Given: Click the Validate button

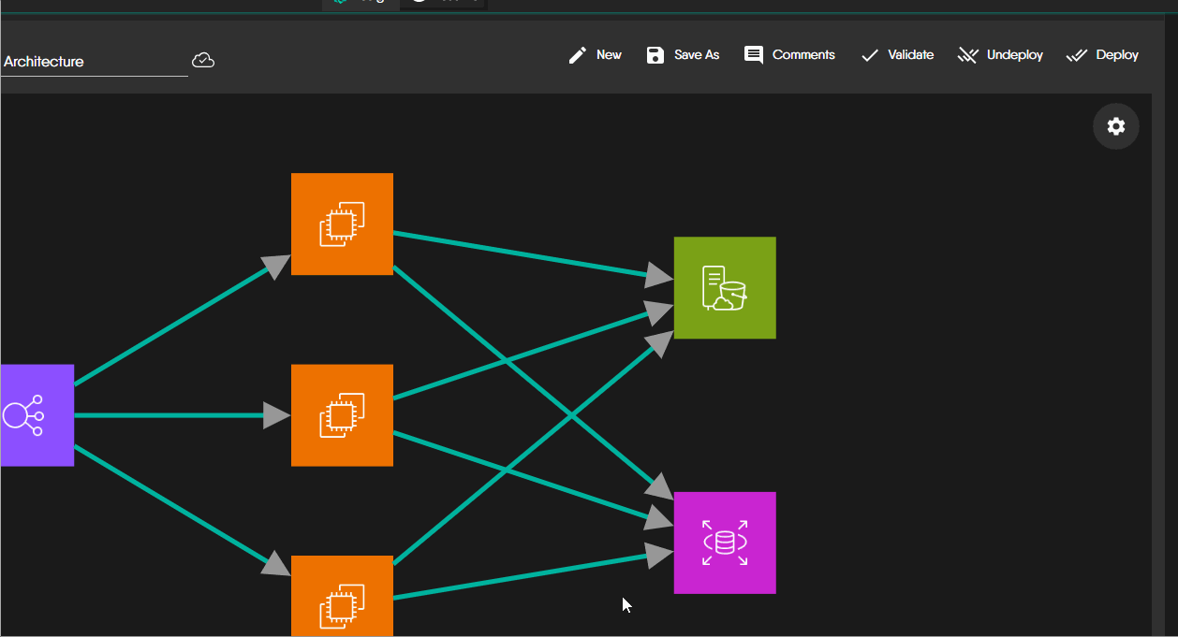Looking at the screenshot, I should [x=910, y=54].
